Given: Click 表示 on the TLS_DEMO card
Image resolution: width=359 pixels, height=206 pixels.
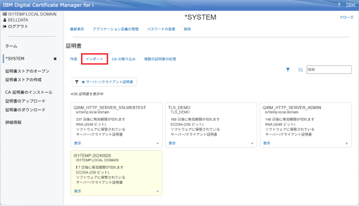Looking at the screenshot, I should click(172, 143).
